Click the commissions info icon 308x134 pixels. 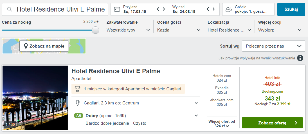tap(300, 58)
